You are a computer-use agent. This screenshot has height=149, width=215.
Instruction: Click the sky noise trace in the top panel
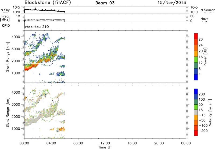[45, 10]
